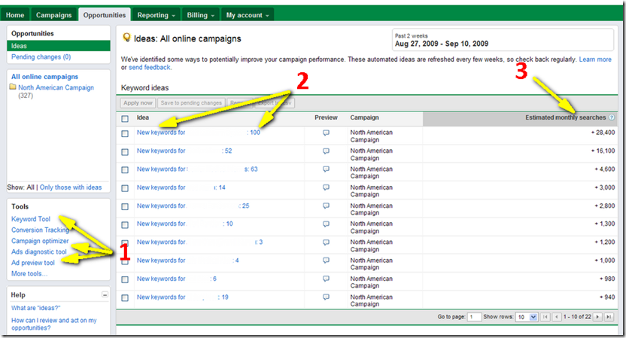This screenshot has height=338, width=626.
Task: Select All online campaigns in the sidebar
Action: point(44,77)
